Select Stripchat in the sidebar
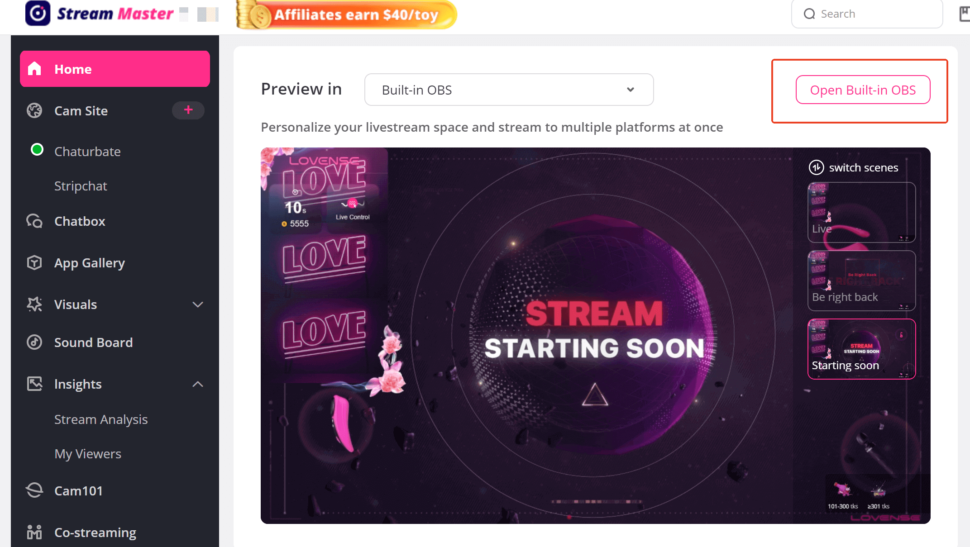The height and width of the screenshot is (547, 970). 81,186
